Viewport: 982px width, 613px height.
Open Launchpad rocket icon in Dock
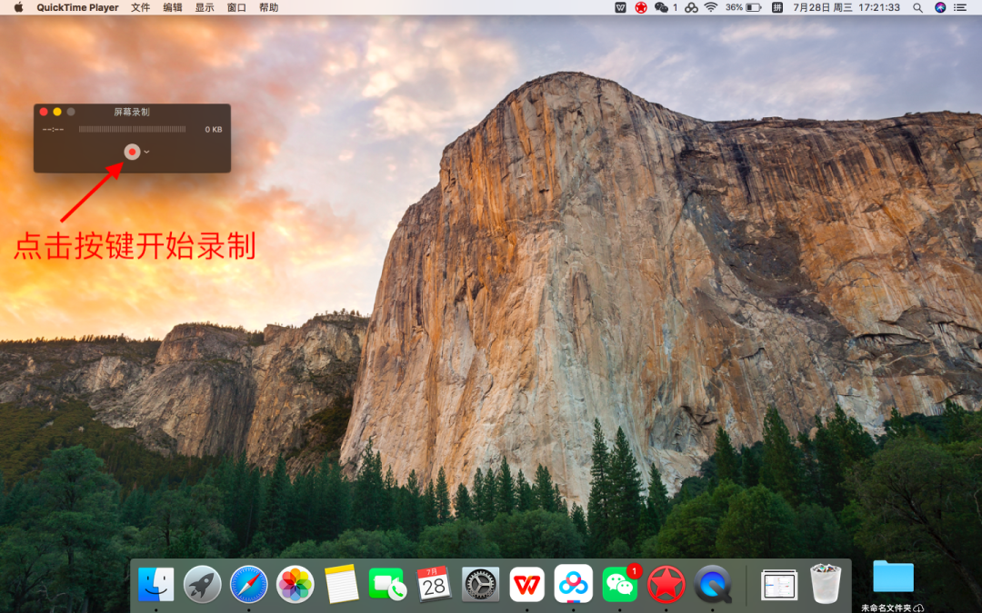[202, 585]
